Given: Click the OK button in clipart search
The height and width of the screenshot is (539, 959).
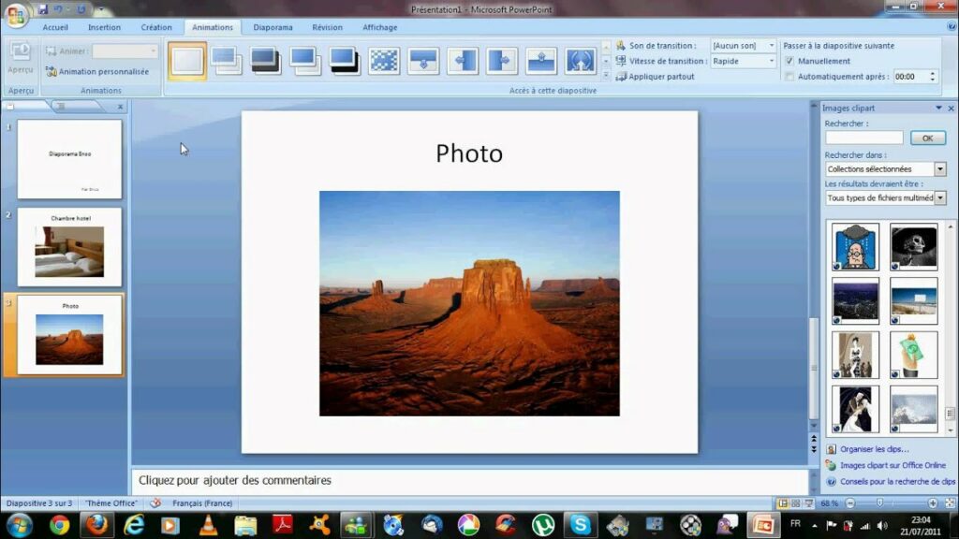Looking at the screenshot, I should (x=927, y=138).
